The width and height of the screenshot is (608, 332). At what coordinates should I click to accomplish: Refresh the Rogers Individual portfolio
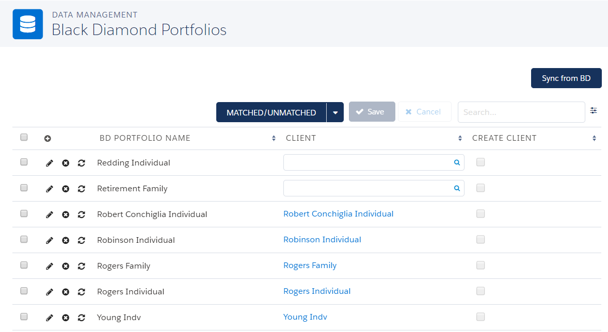(x=82, y=292)
